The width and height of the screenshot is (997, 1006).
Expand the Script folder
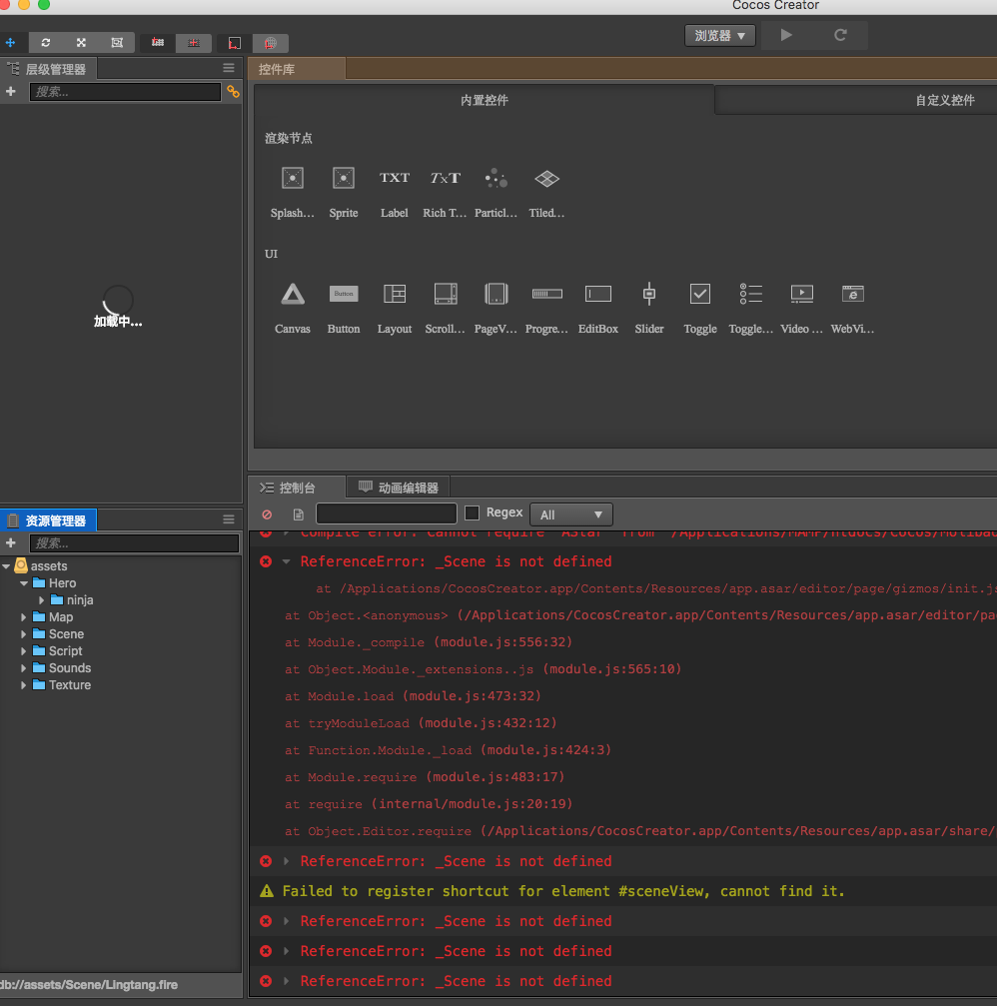click(x=25, y=651)
